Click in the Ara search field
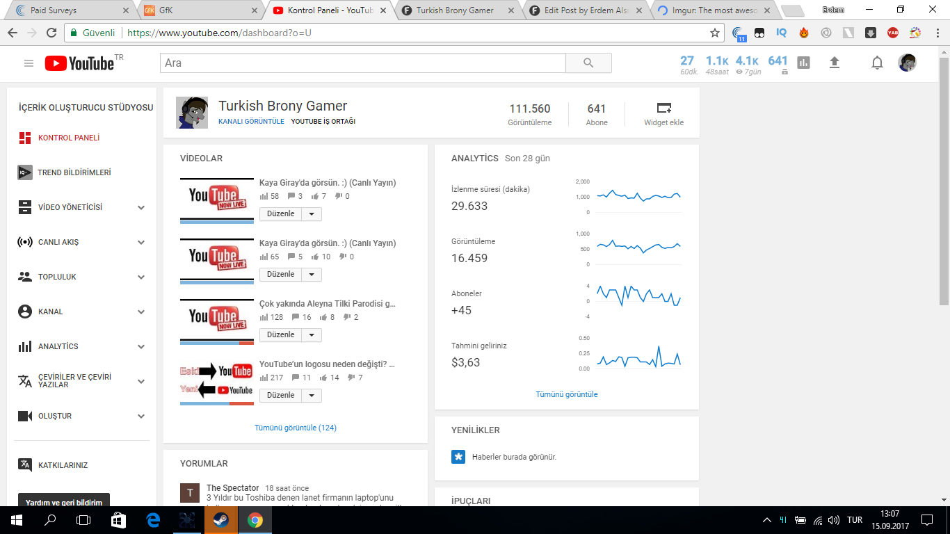The width and height of the screenshot is (950, 534). (x=362, y=63)
